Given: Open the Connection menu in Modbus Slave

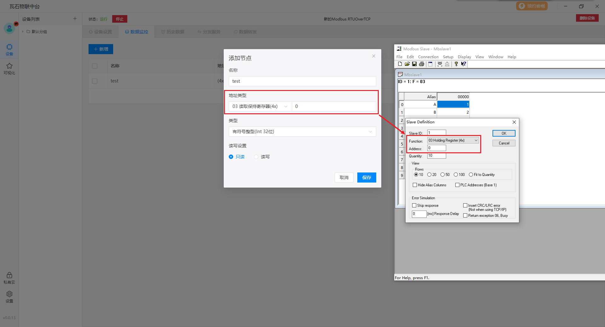Looking at the screenshot, I should tap(428, 57).
